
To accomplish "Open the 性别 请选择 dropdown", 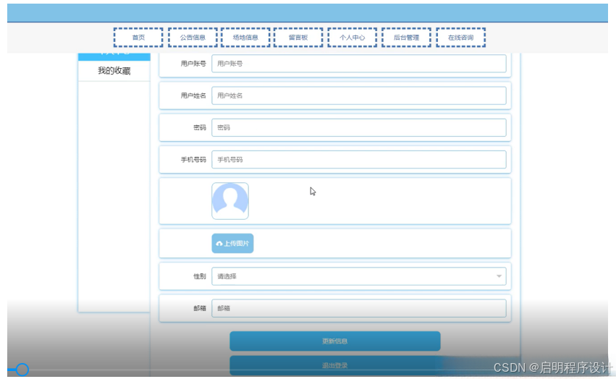I will click(359, 276).
